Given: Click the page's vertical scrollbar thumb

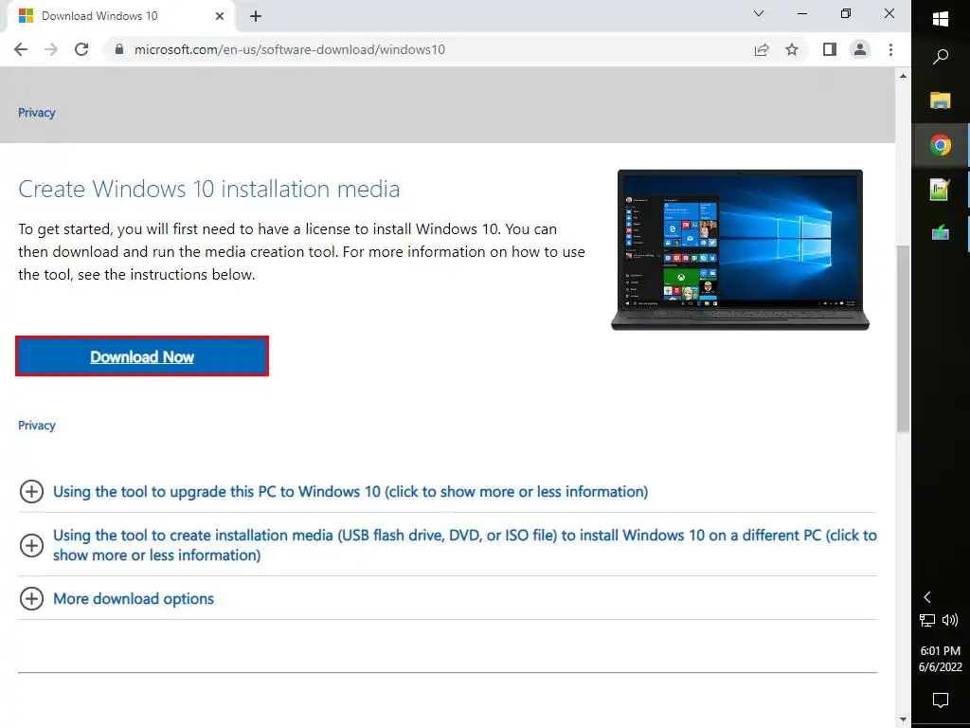Looking at the screenshot, I should [x=903, y=338].
